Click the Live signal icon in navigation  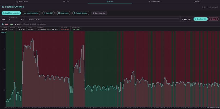64,2
